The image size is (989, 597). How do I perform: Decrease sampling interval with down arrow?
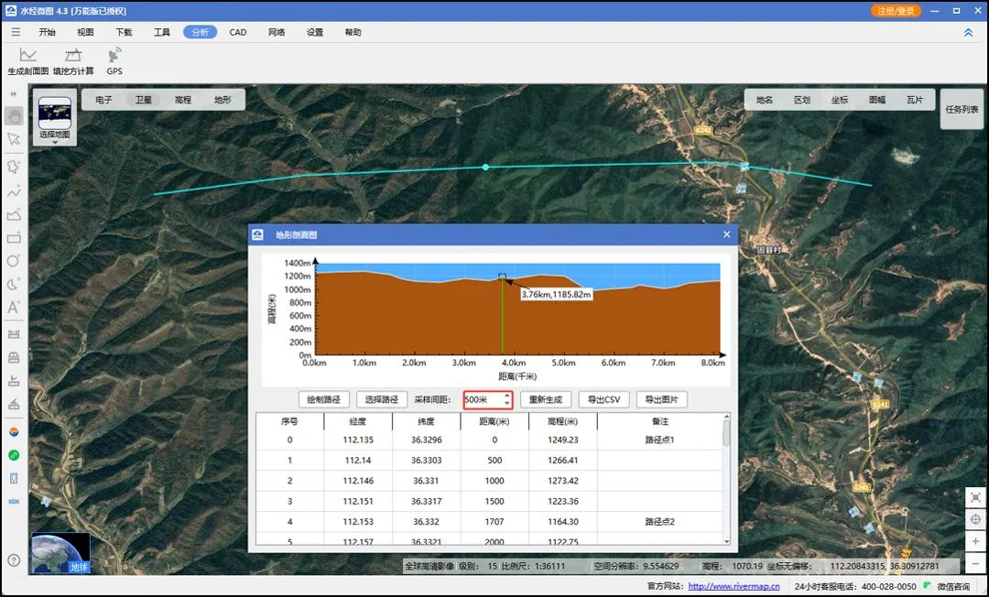point(507,403)
